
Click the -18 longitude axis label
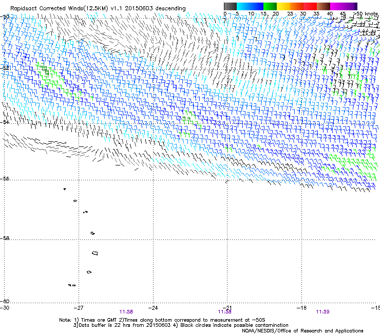pyautogui.click(x=301, y=308)
